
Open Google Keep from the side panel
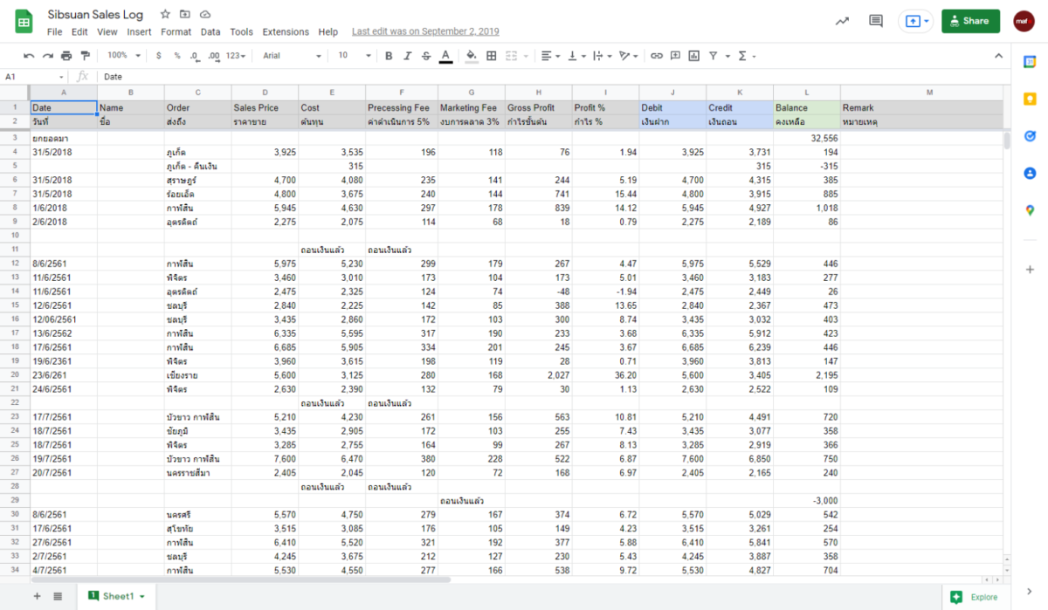pos(1028,98)
